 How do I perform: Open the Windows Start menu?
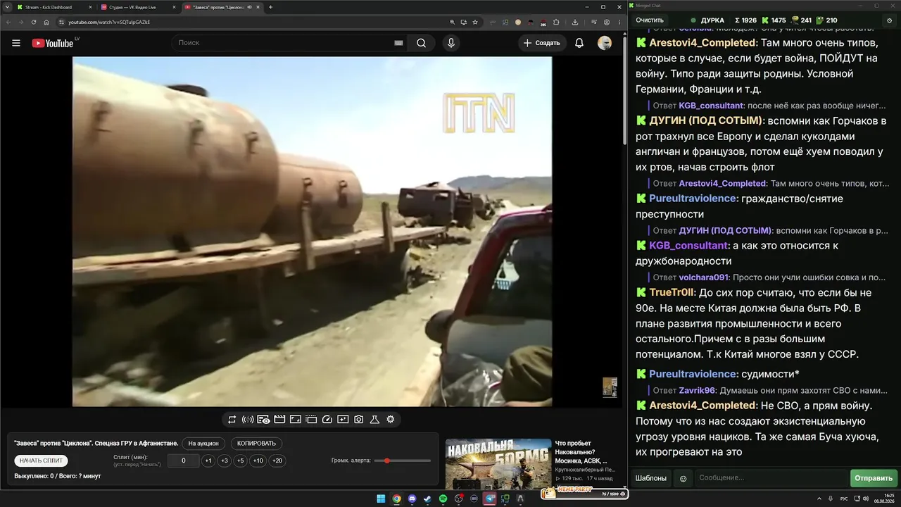tap(381, 499)
